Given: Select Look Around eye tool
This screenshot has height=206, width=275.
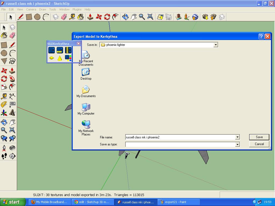Looking at the screenshot, I should (12, 148).
